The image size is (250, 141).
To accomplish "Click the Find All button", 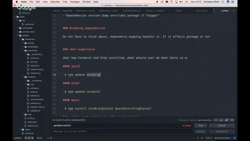I will [x=222, y=126].
